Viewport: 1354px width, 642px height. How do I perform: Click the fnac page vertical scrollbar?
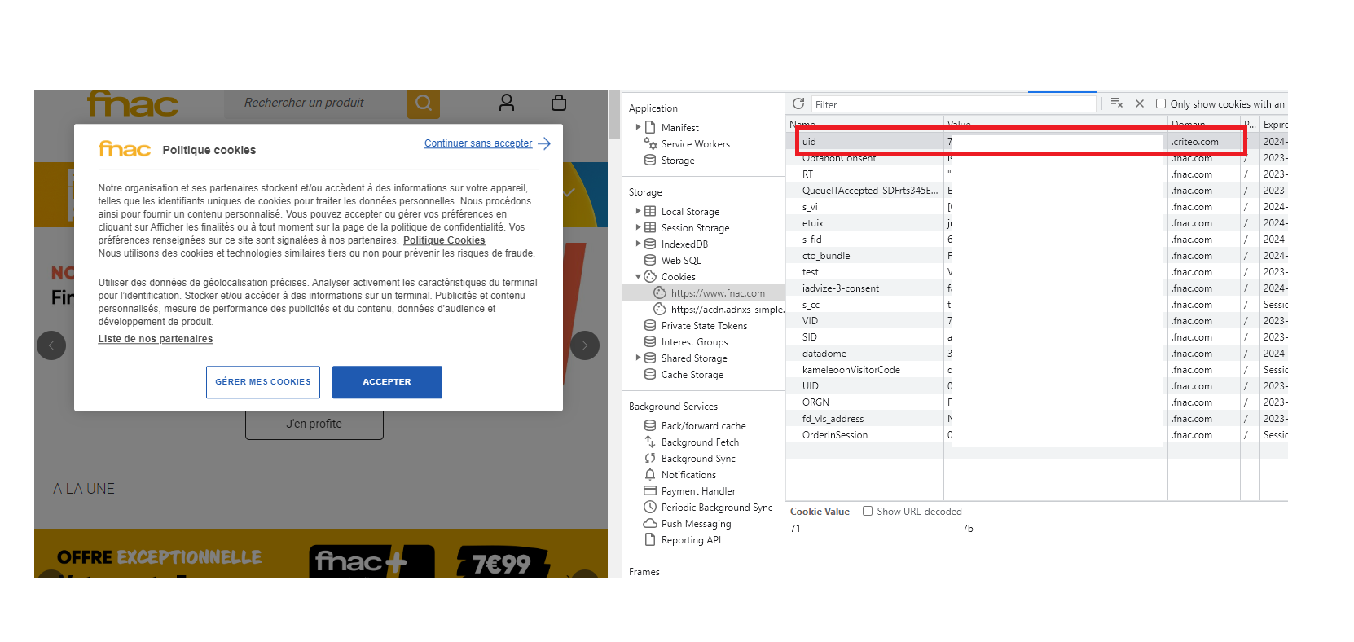pos(615,114)
